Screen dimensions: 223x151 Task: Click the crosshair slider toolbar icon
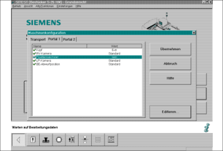85,140
